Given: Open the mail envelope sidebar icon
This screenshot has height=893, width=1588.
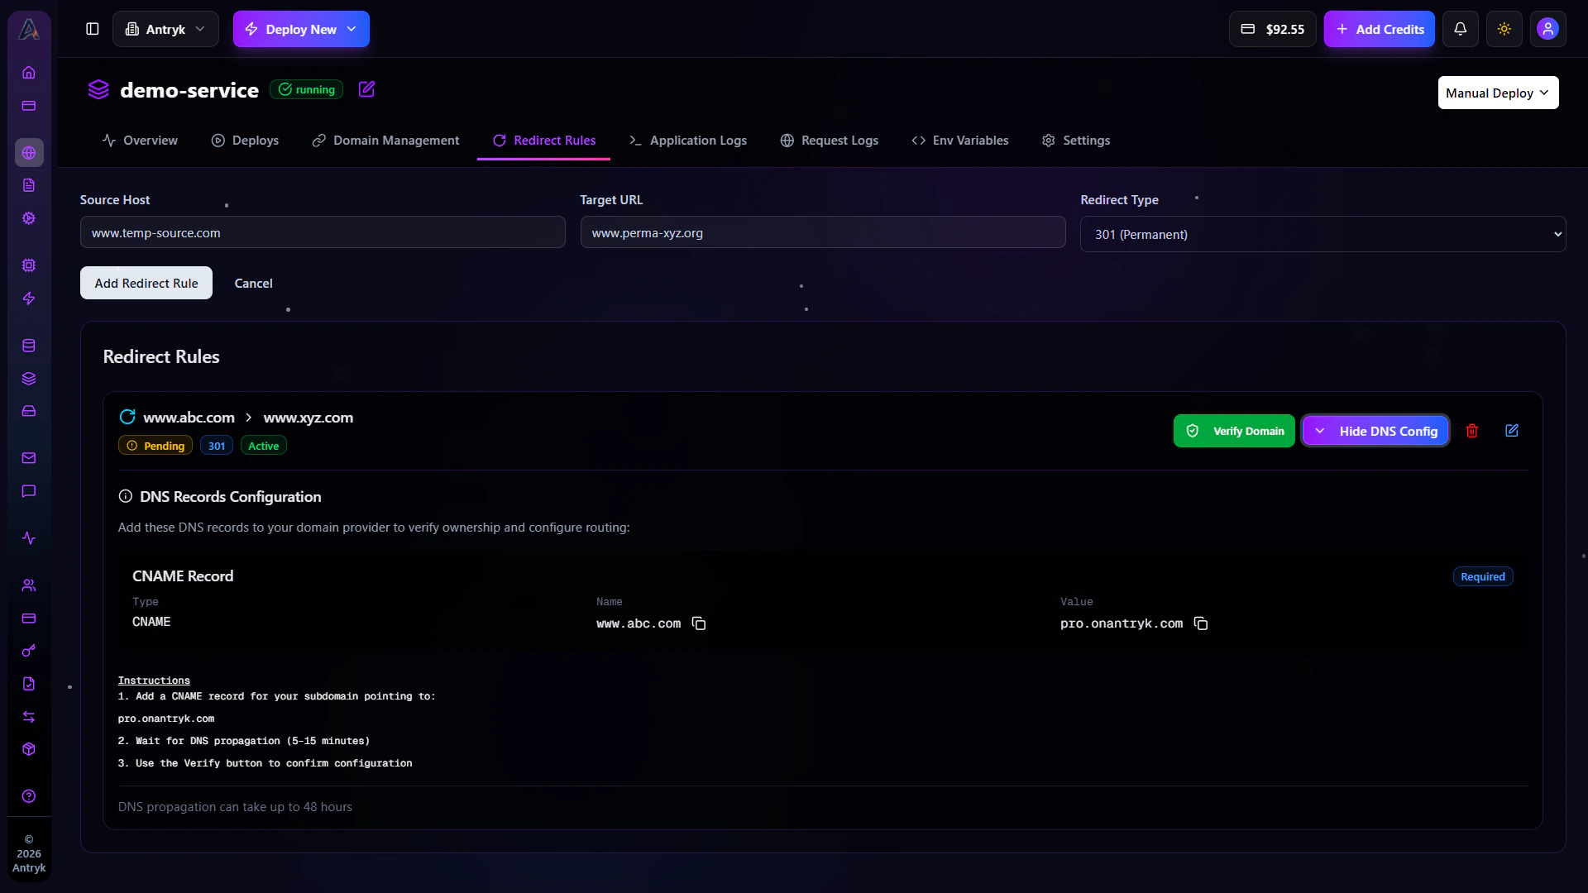Looking at the screenshot, I should pyautogui.click(x=29, y=458).
